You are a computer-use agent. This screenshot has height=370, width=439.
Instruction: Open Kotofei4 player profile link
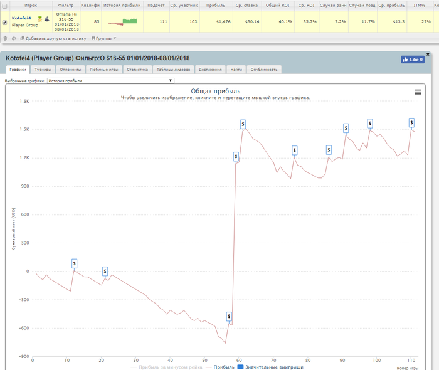pyautogui.click(x=21, y=18)
